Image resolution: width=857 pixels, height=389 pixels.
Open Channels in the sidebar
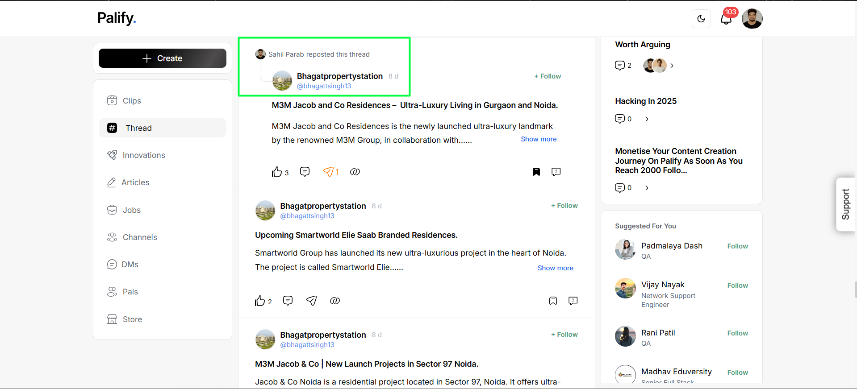tap(163, 237)
